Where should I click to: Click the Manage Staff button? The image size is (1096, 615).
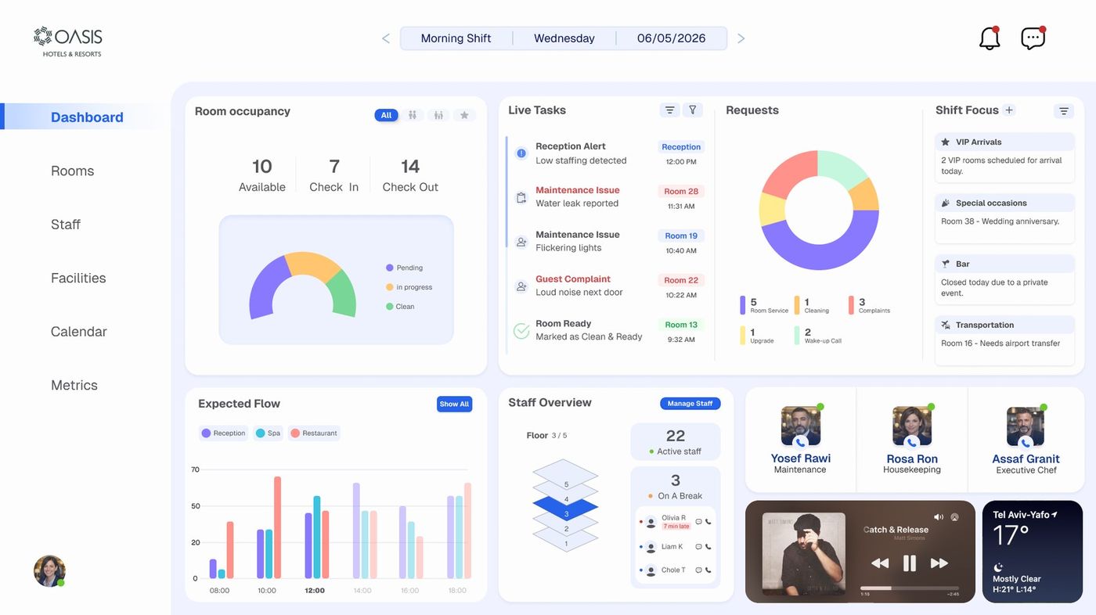click(x=690, y=404)
